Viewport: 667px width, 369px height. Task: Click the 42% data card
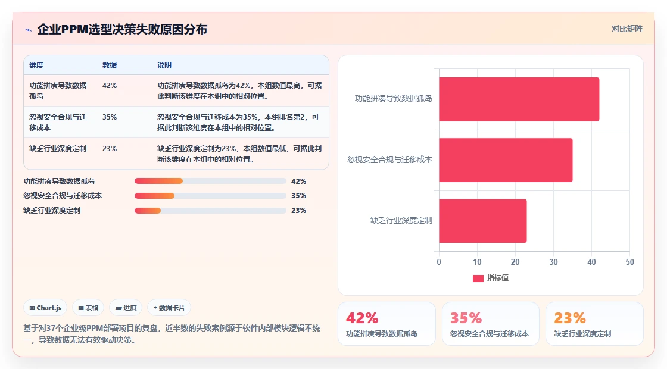click(x=387, y=324)
